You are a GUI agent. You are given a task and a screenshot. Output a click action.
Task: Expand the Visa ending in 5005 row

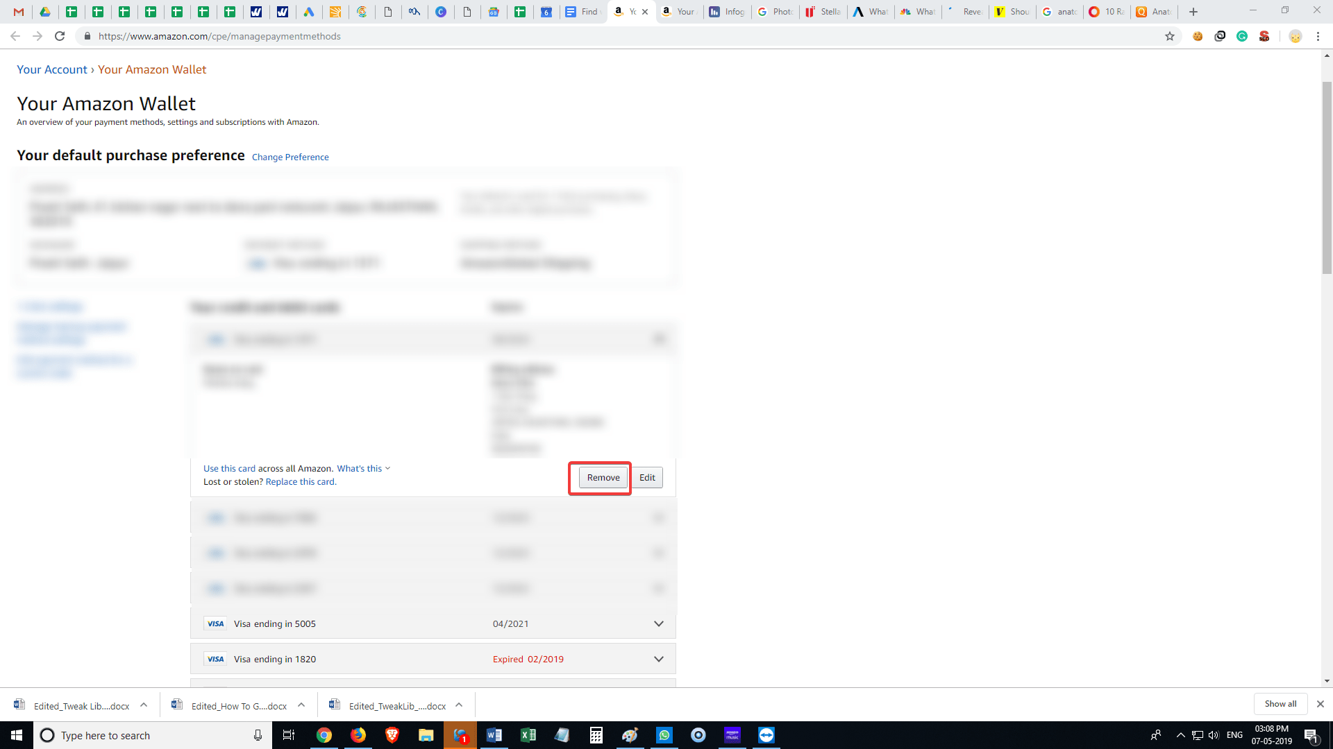658,624
